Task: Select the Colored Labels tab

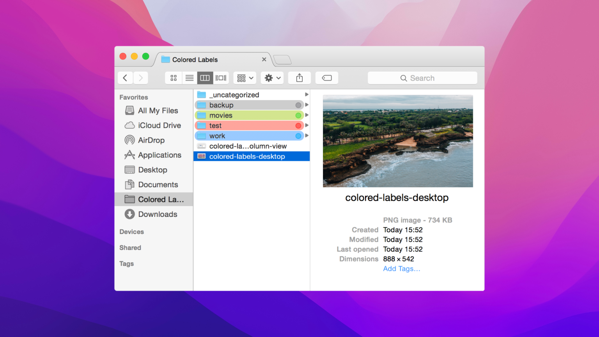Action: [x=194, y=59]
